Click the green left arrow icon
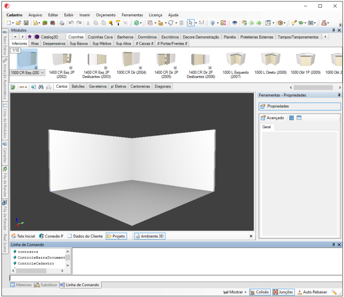Viewport: 344px width, 297px height. coord(251,23)
